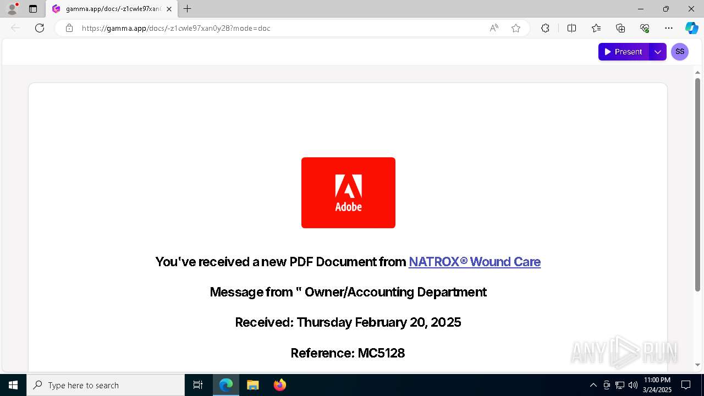Reload the current page

[x=40, y=28]
